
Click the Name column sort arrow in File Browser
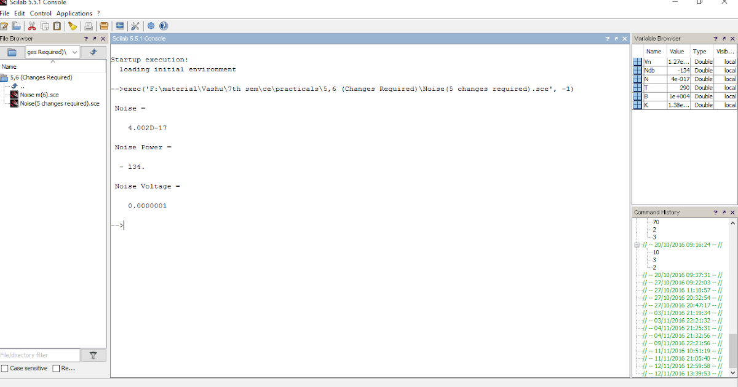pyautogui.click(x=52, y=61)
